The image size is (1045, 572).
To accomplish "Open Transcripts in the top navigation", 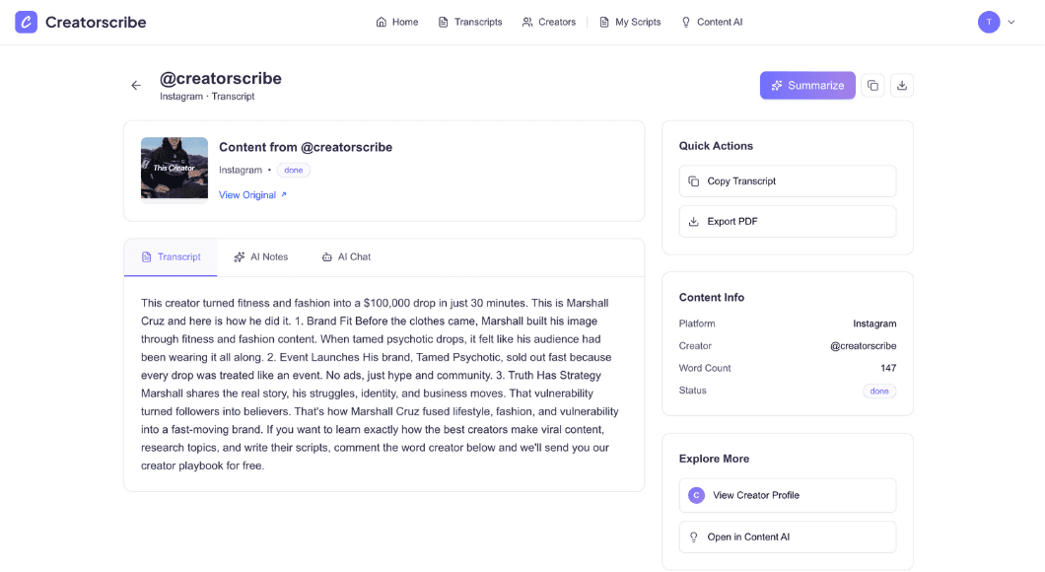I will [470, 22].
